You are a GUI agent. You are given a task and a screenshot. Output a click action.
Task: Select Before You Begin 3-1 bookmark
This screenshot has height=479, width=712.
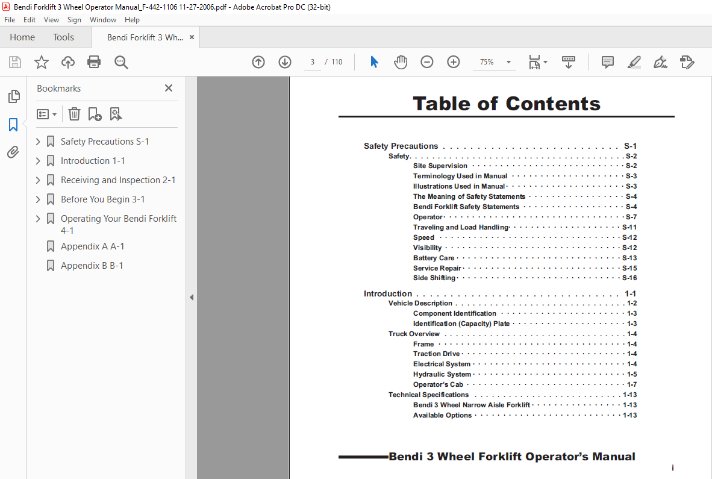(102, 199)
